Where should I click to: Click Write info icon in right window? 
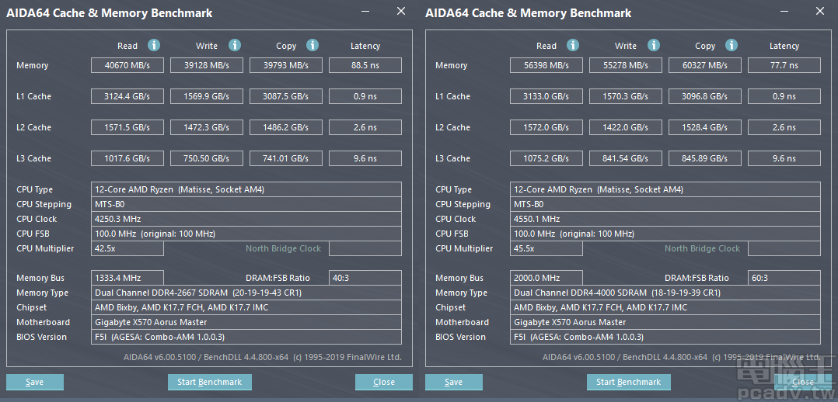click(654, 45)
